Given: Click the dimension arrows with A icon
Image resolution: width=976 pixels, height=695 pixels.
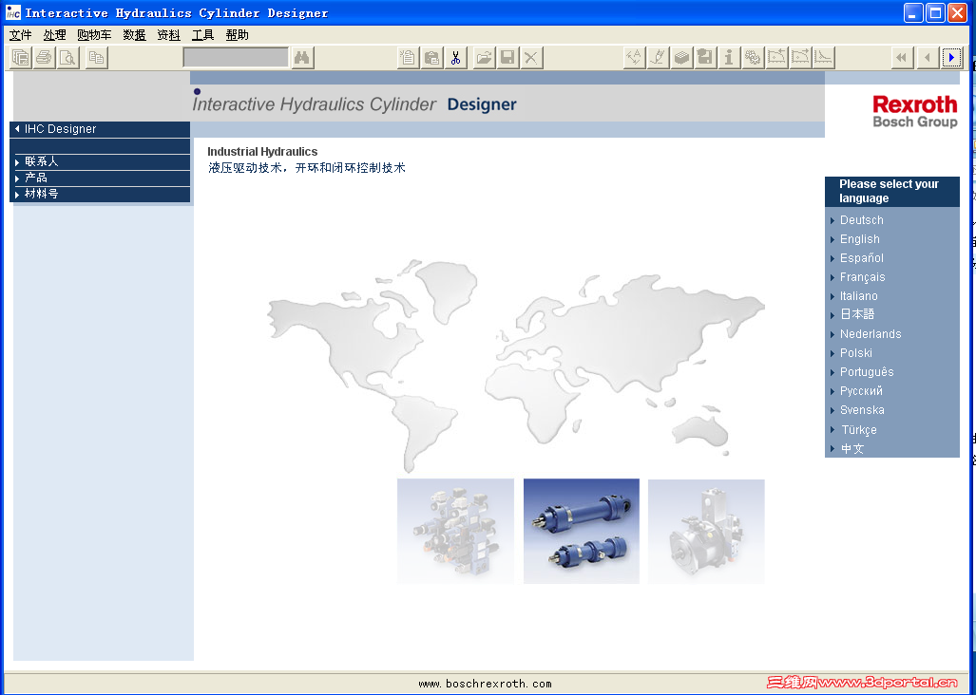Looking at the screenshot, I should pos(634,58).
